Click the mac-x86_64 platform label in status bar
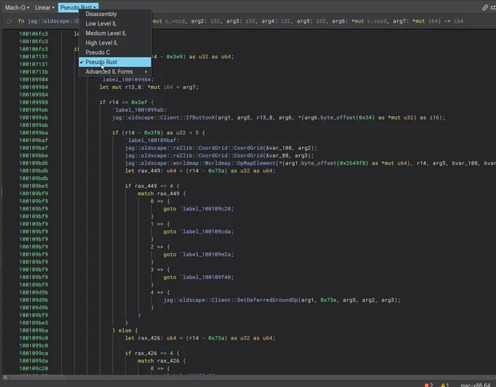Viewport: 496px width, 387px height. (475, 385)
